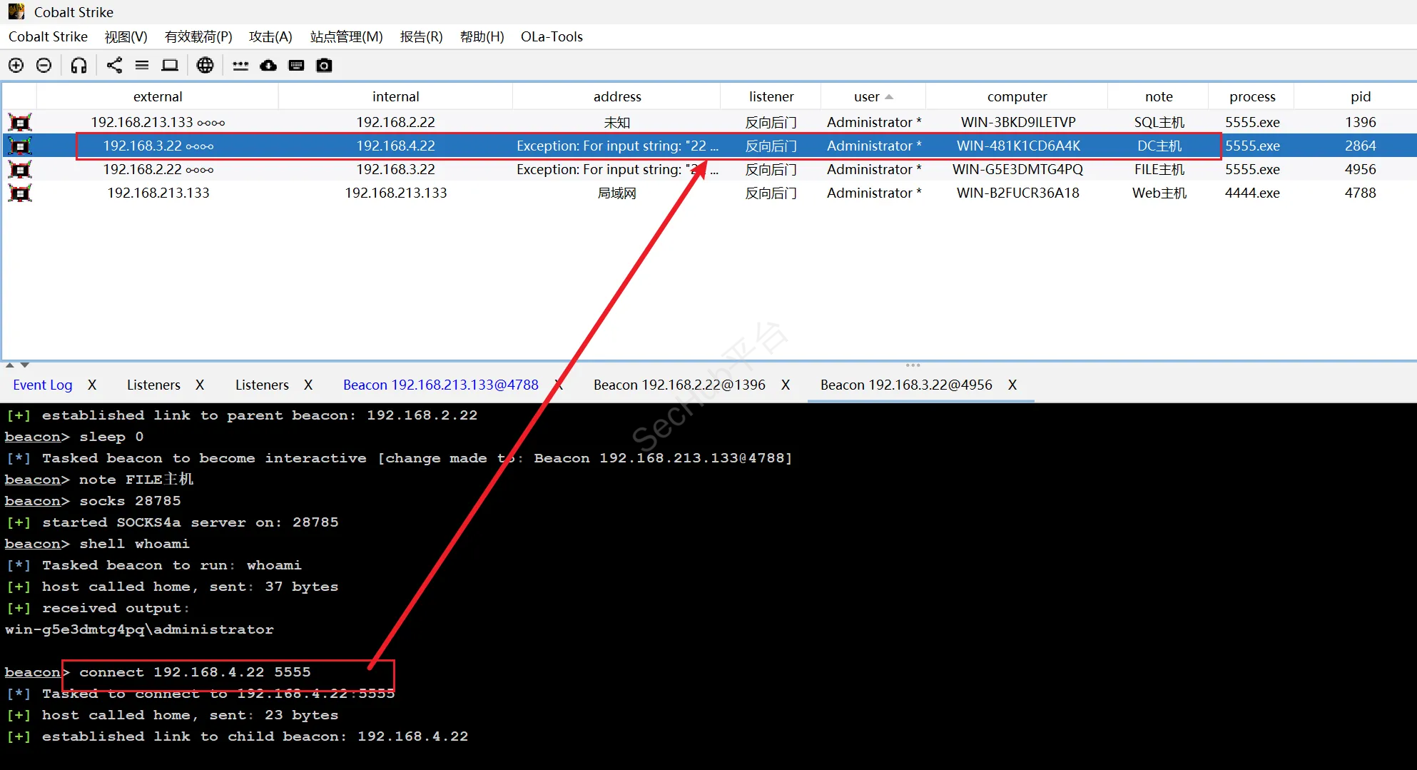Switch to session table view icon
Image resolution: width=1417 pixels, height=770 pixels.
click(x=142, y=66)
